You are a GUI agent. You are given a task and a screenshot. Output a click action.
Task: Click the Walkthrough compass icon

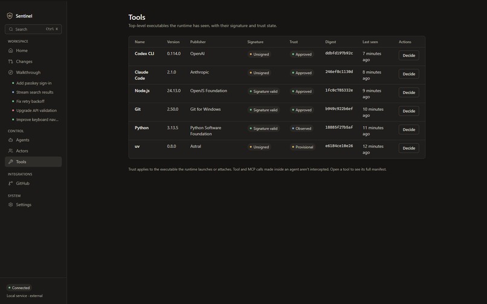point(10,72)
